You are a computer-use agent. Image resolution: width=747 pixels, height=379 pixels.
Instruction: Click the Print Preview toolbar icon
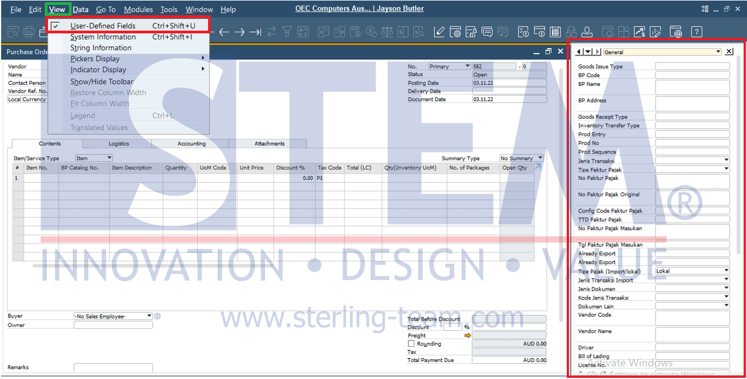pos(13,32)
